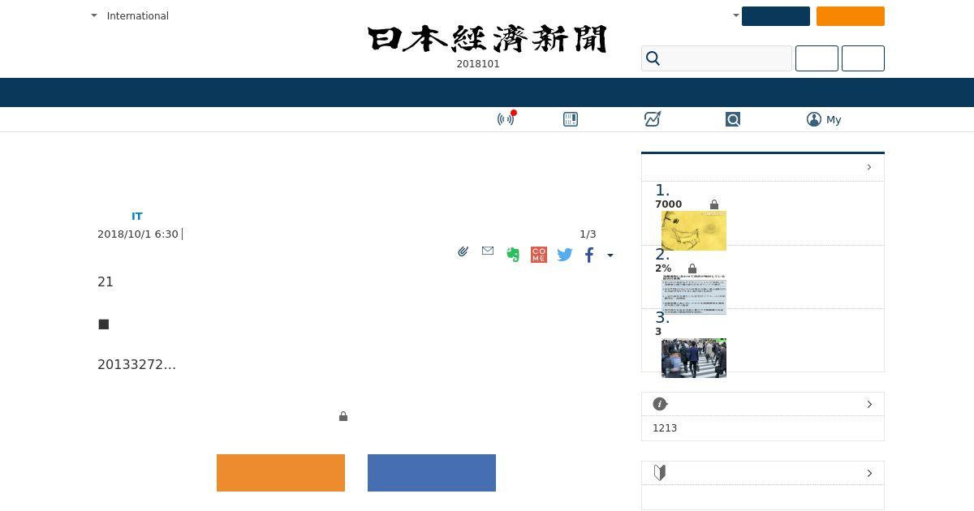
Task: Click the lock icon on ranking item 1
Action: point(714,204)
